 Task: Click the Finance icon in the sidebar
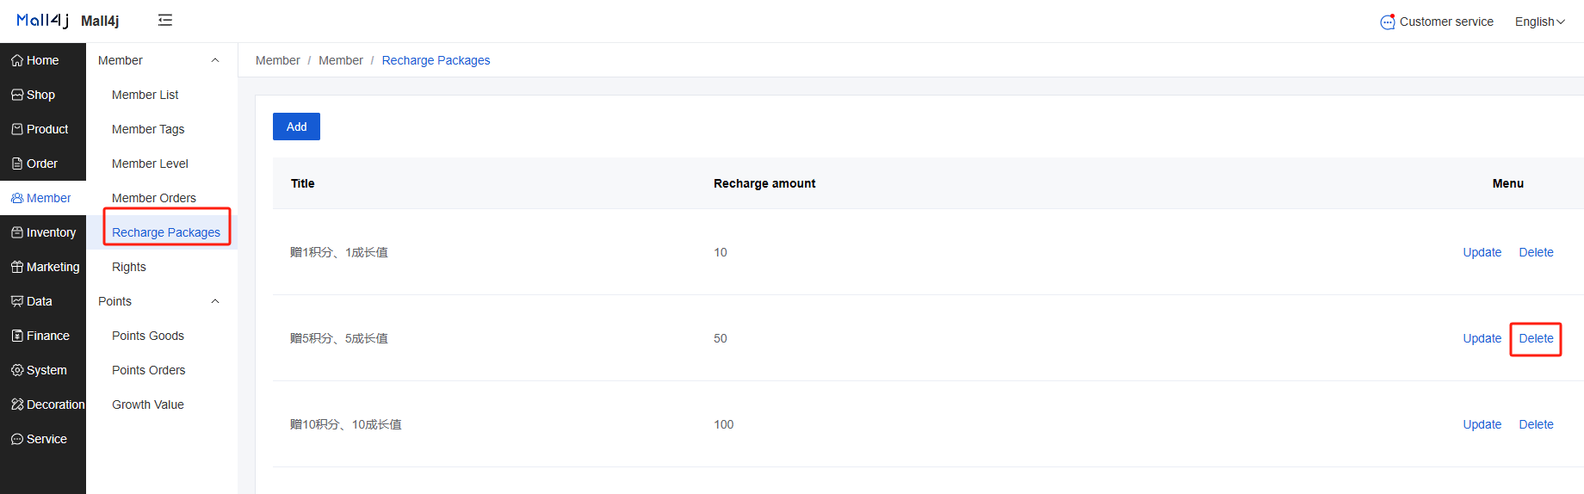(17, 336)
